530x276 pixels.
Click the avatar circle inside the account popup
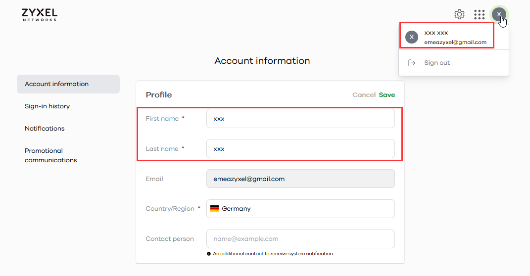click(x=412, y=37)
